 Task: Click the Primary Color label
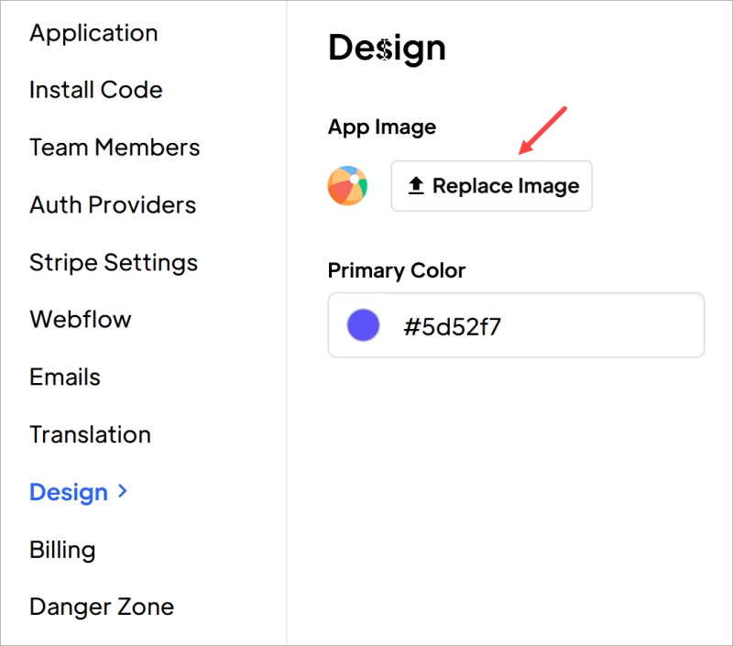coord(397,271)
